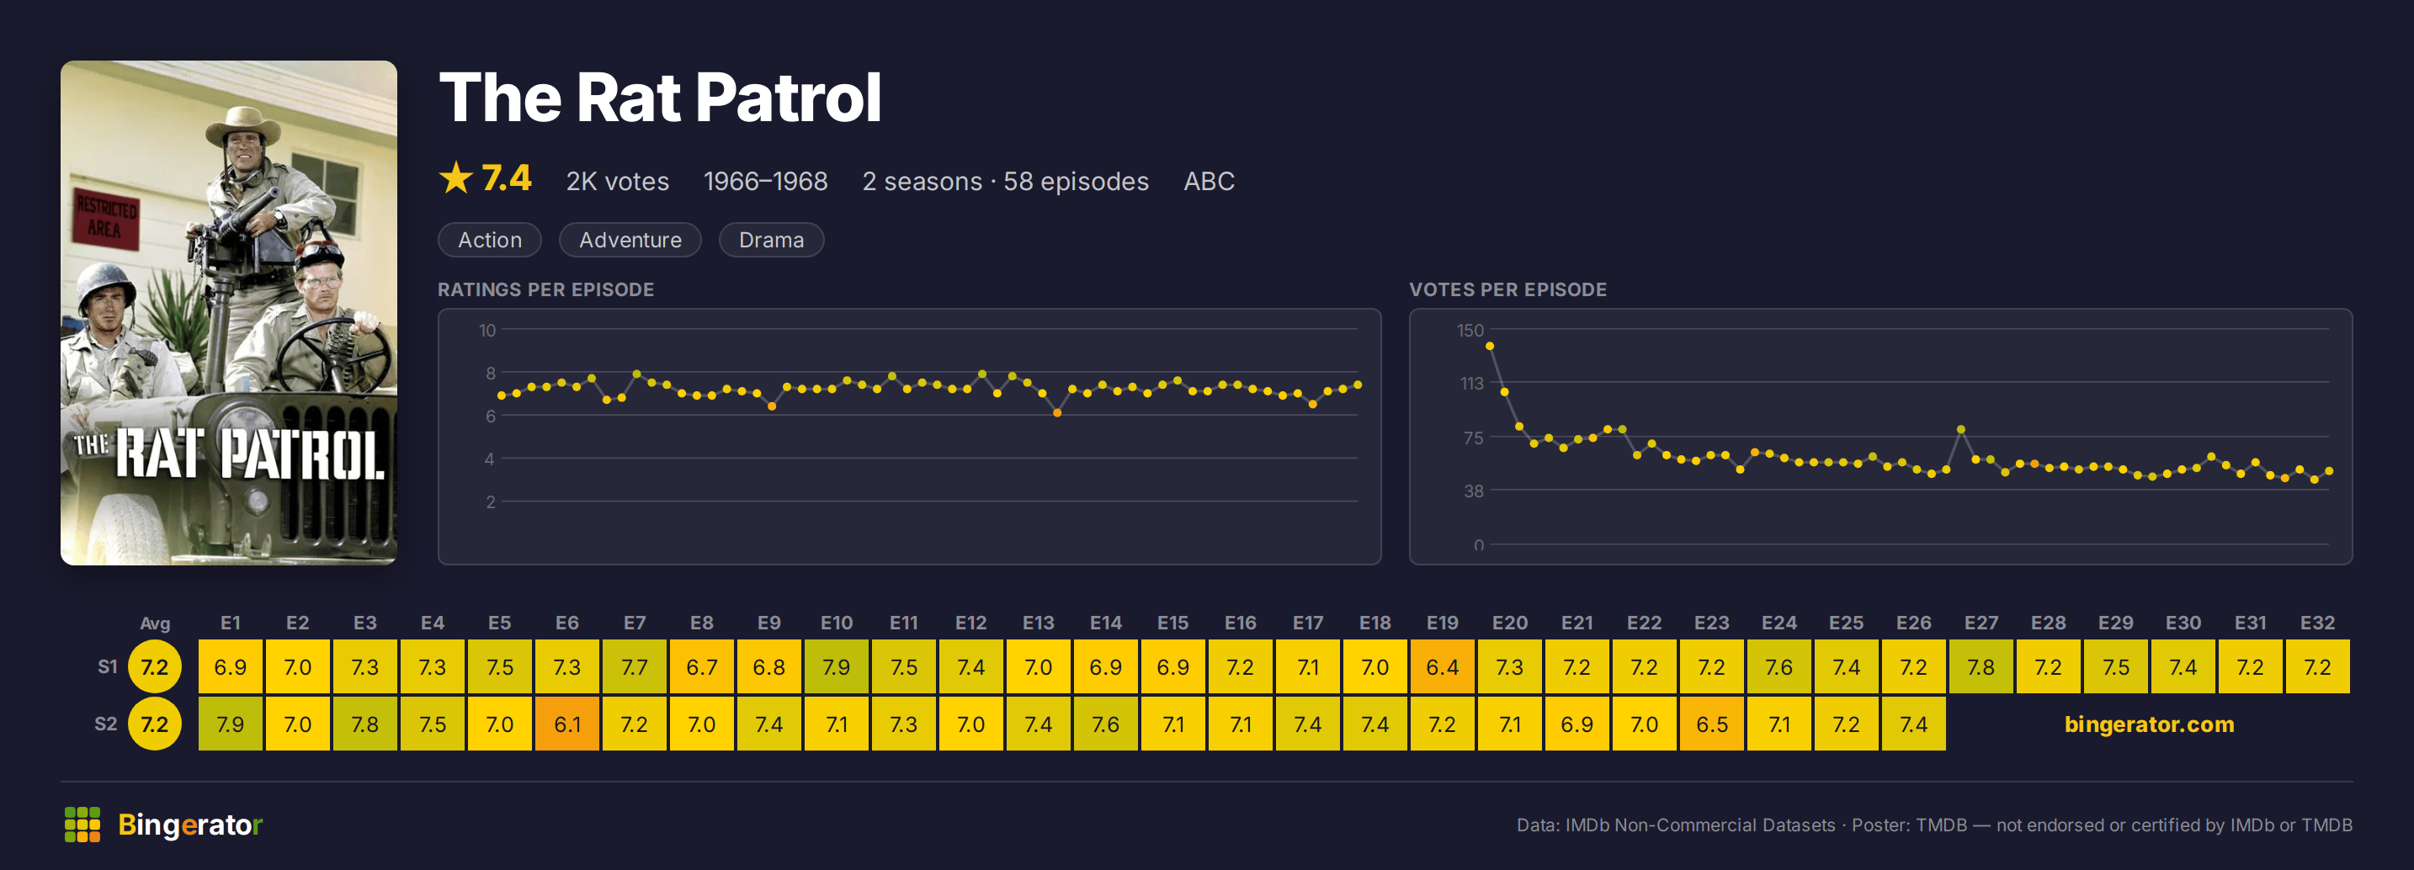Screen dimensions: 2414x870
Task: Select the Drama genre tag
Action: click(x=770, y=240)
